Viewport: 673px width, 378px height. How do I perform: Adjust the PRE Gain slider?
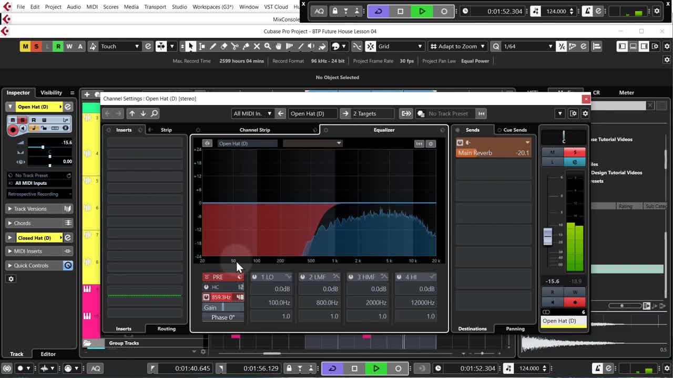223,308
